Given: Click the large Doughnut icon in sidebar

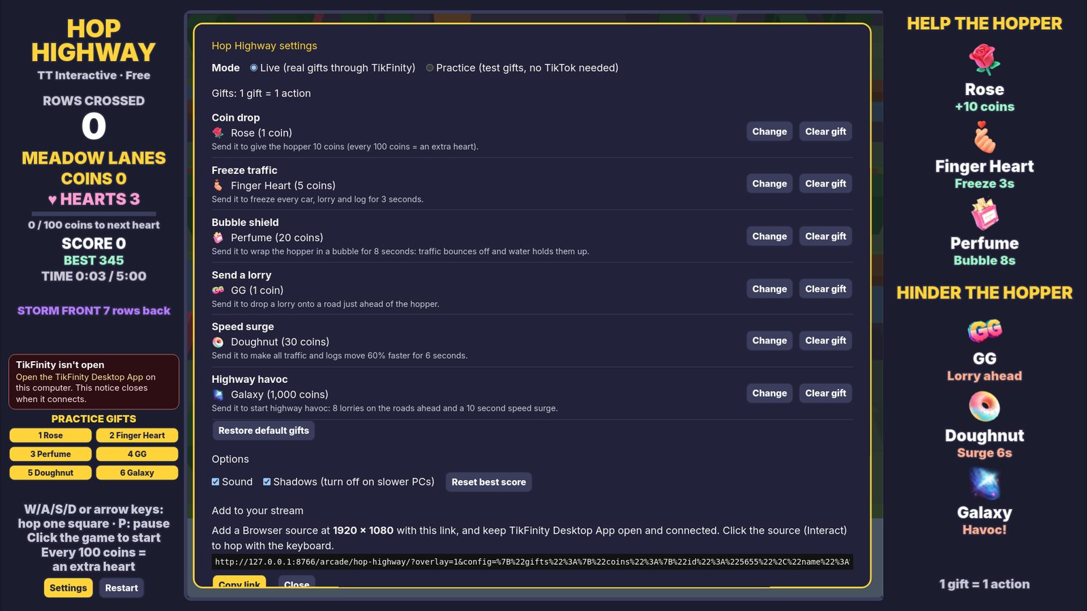Looking at the screenshot, I should 984,407.
